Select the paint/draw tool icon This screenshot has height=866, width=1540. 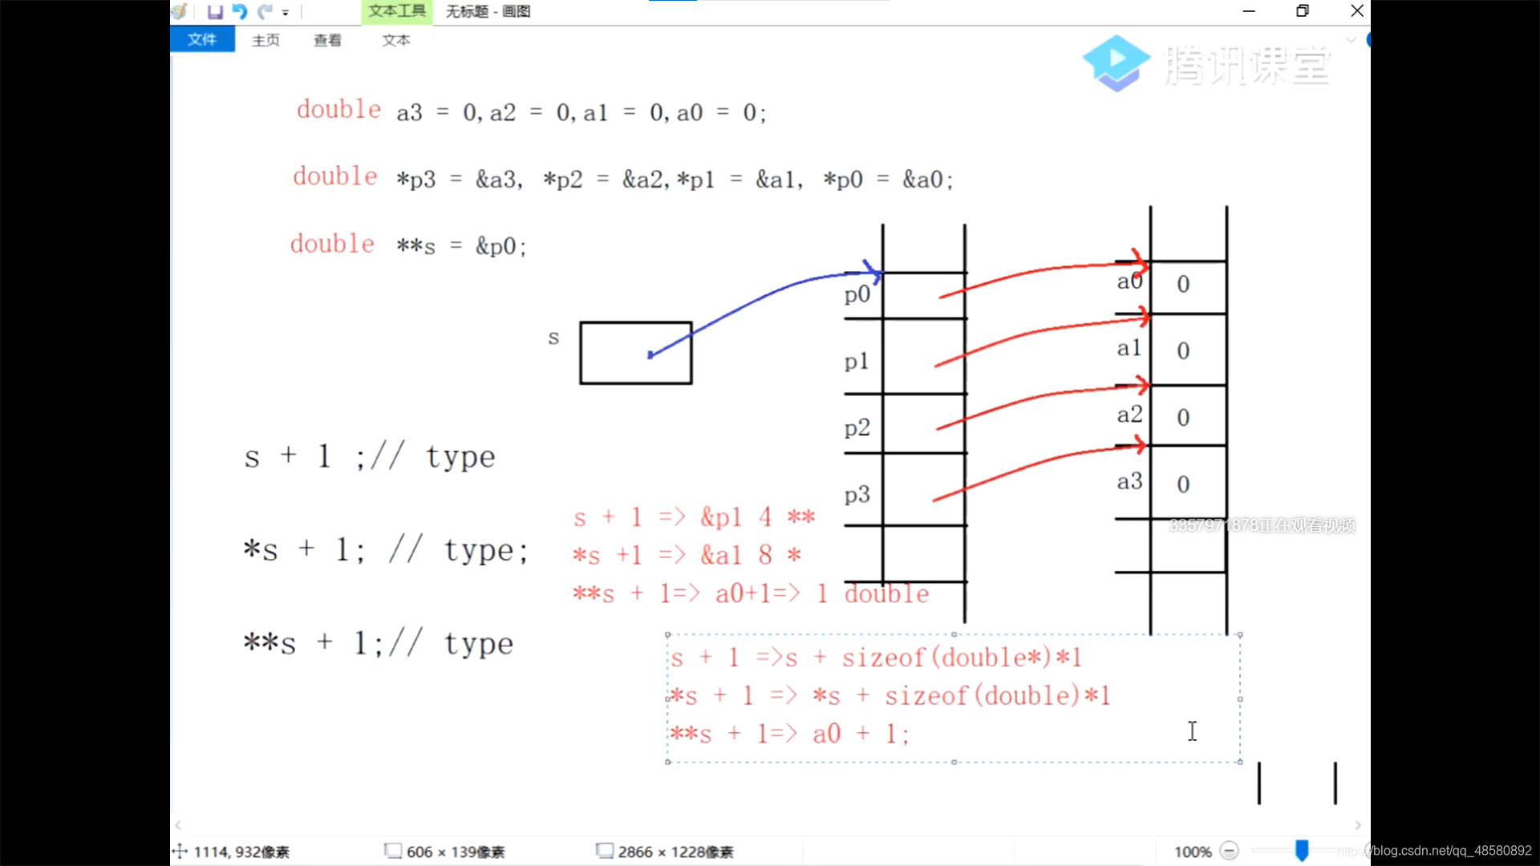tap(183, 10)
